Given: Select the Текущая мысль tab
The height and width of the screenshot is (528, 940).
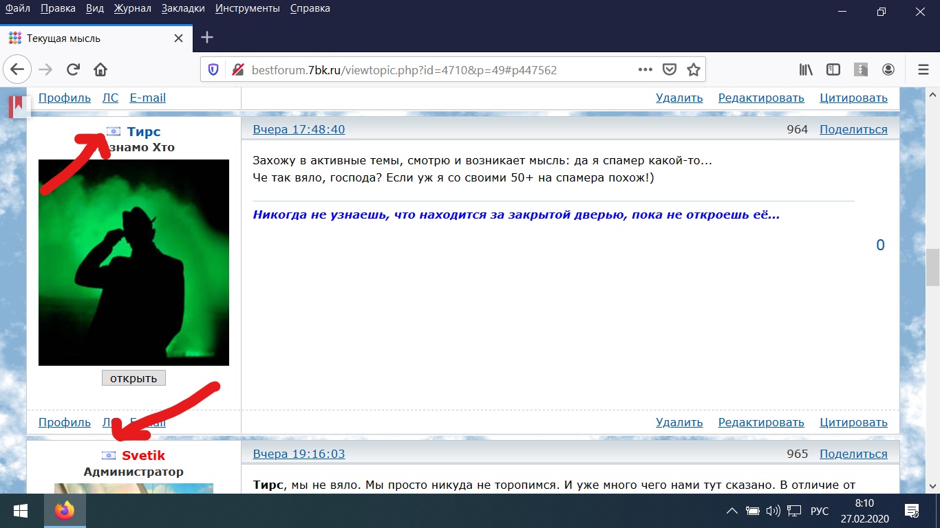Looking at the screenshot, I should pos(96,38).
